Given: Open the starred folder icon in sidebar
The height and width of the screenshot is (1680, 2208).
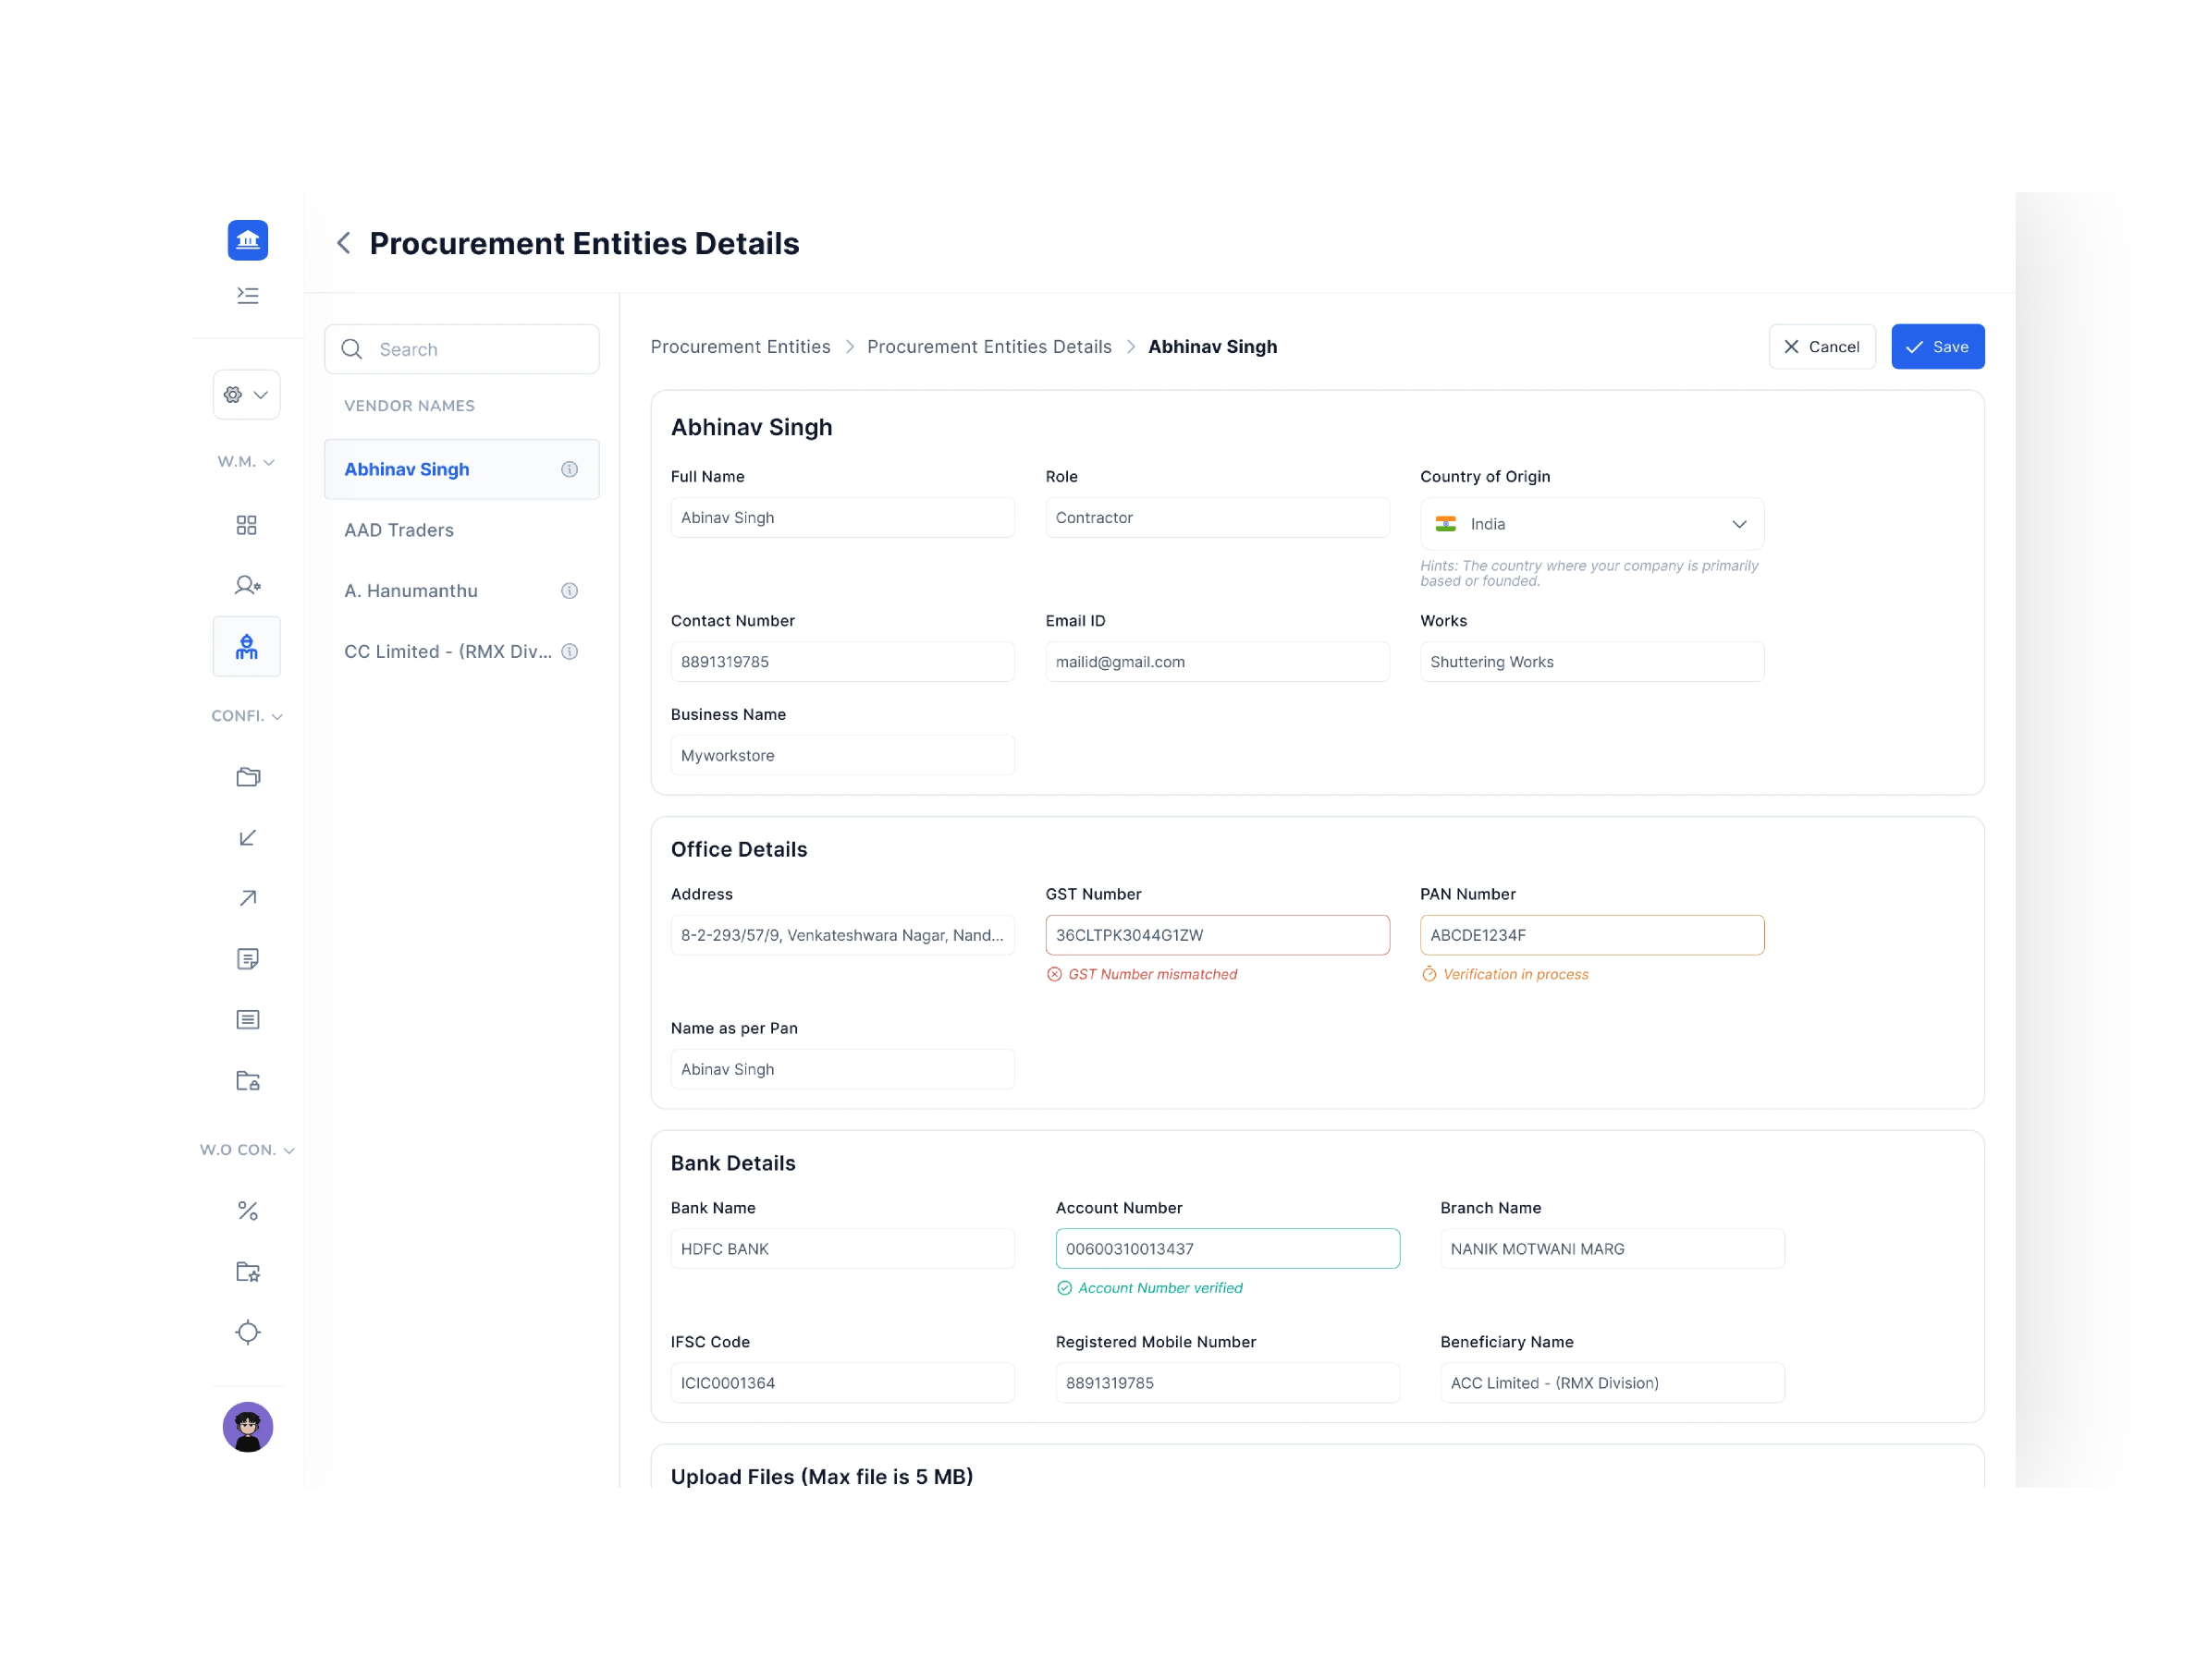Looking at the screenshot, I should tap(247, 1272).
